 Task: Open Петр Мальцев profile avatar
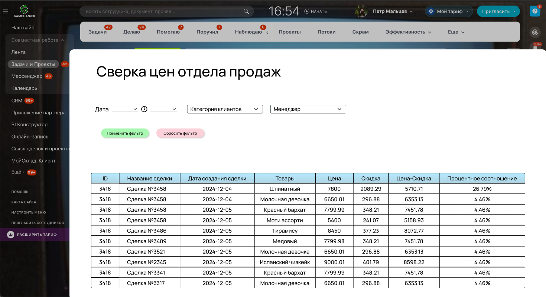point(361,12)
